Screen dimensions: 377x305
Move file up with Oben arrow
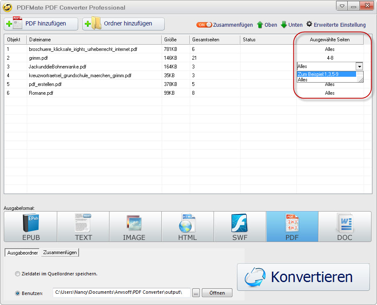pyautogui.click(x=267, y=25)
